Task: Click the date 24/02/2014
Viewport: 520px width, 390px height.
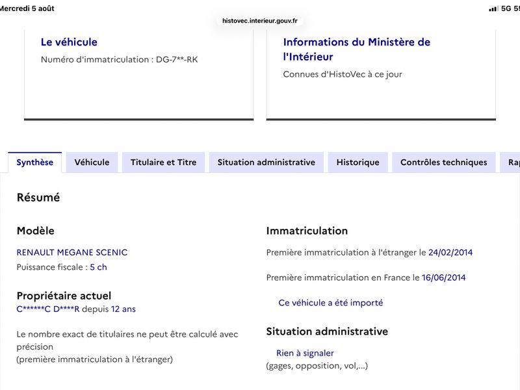Action: click(x=450, y=252)
